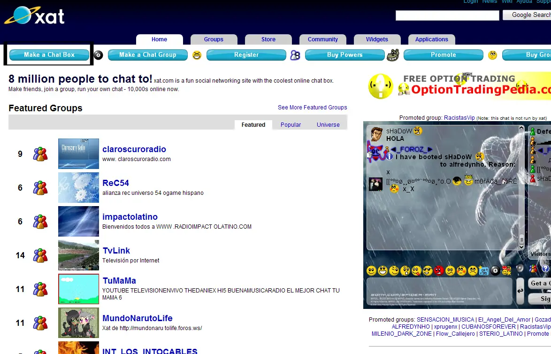
Task: Insert the worried emoticon in chat
Action: coord(450,270)
